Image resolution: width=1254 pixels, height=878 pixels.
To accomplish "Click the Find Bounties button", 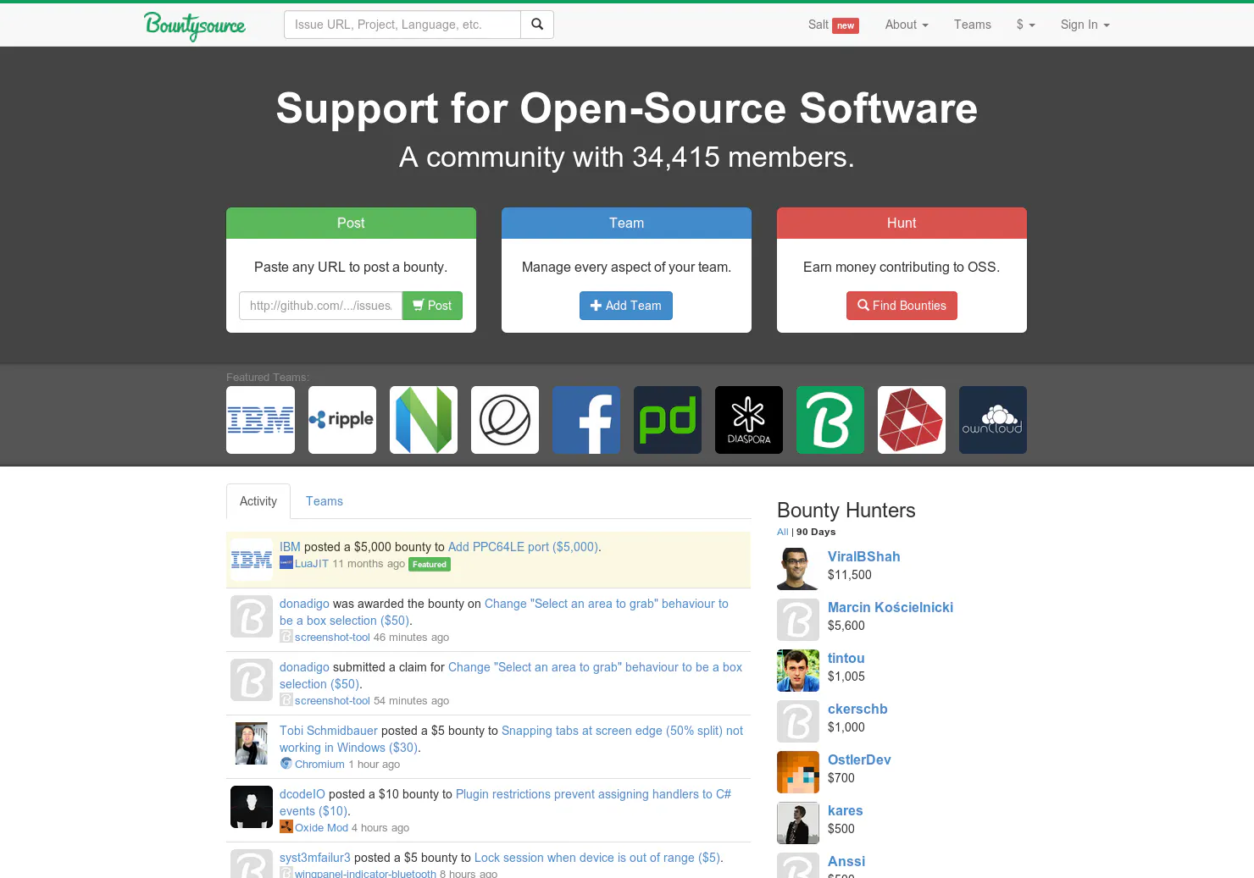I will [902, 306].
